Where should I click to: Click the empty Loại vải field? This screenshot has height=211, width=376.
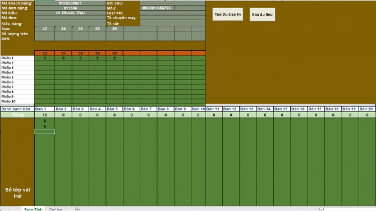(173, 13)
